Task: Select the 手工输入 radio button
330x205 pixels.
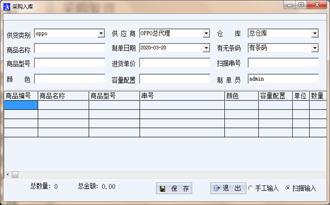Action: pos(250,188)
